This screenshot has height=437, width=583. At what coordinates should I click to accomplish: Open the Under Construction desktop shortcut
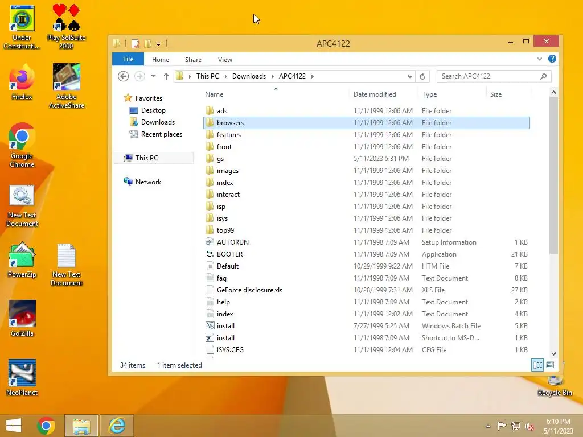tap(22, 27)
